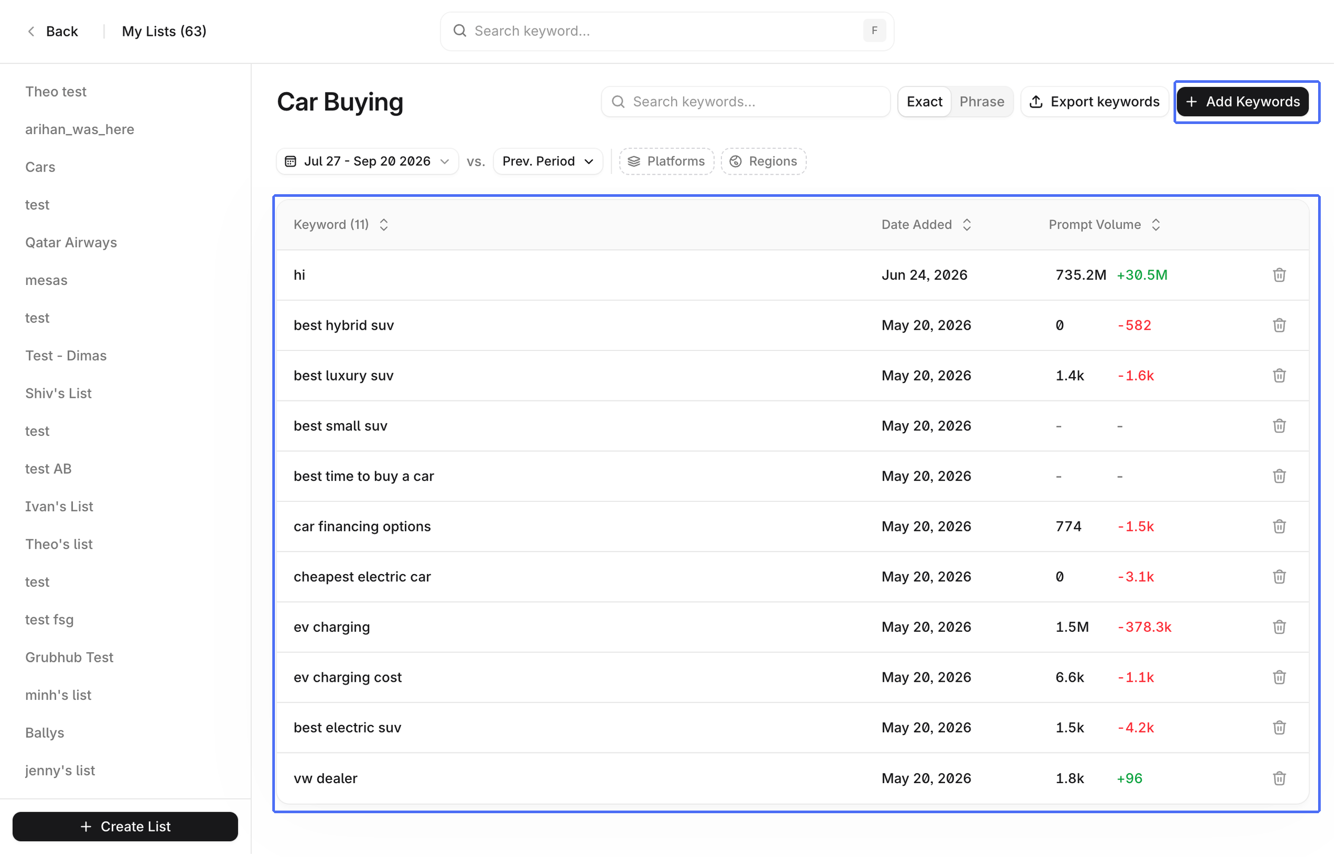Click the 'ev charging' keyword text

pyautogui.click(x=332, y=627)
